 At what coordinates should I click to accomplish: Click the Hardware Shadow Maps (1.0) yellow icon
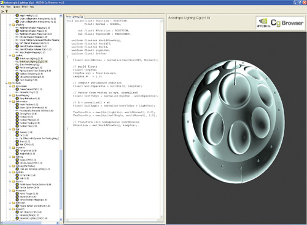(x=17, y=31)
